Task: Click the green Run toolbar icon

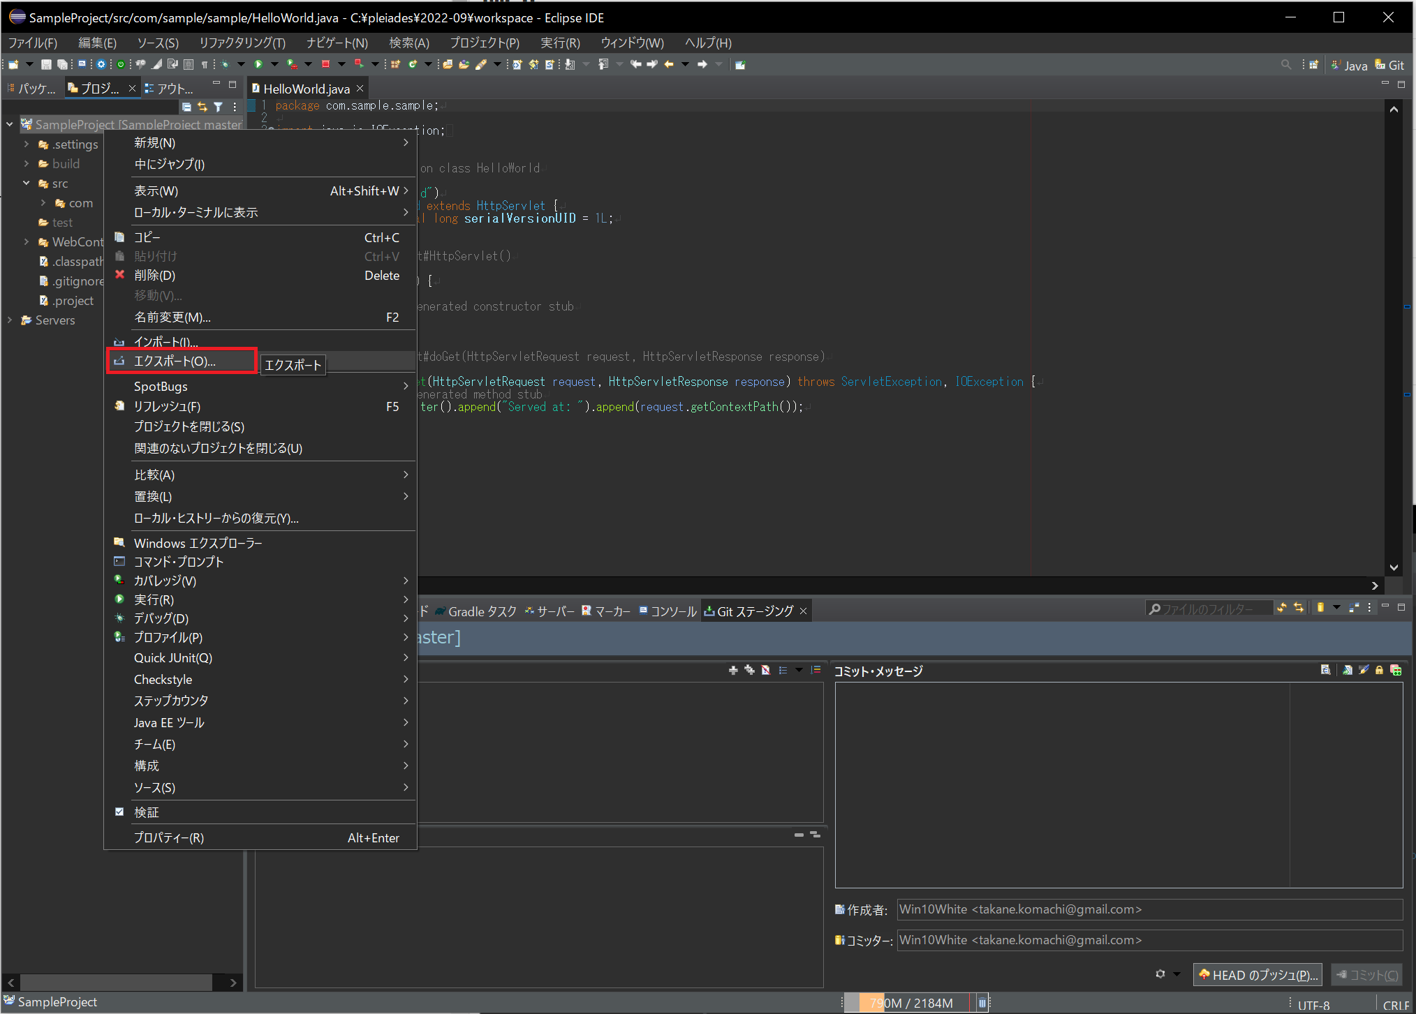Action: click(258, 64)
